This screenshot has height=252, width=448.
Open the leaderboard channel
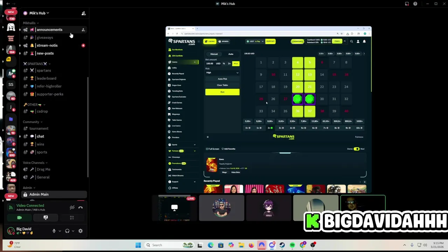point(53,78)
